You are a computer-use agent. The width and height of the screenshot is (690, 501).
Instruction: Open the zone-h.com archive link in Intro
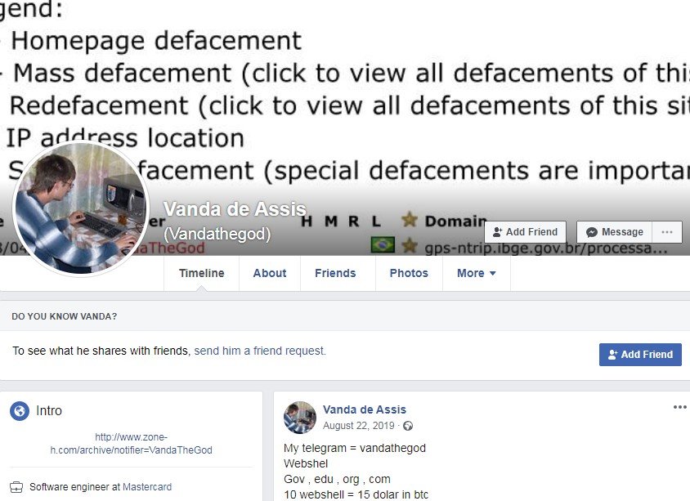click(x=131, y=443)
